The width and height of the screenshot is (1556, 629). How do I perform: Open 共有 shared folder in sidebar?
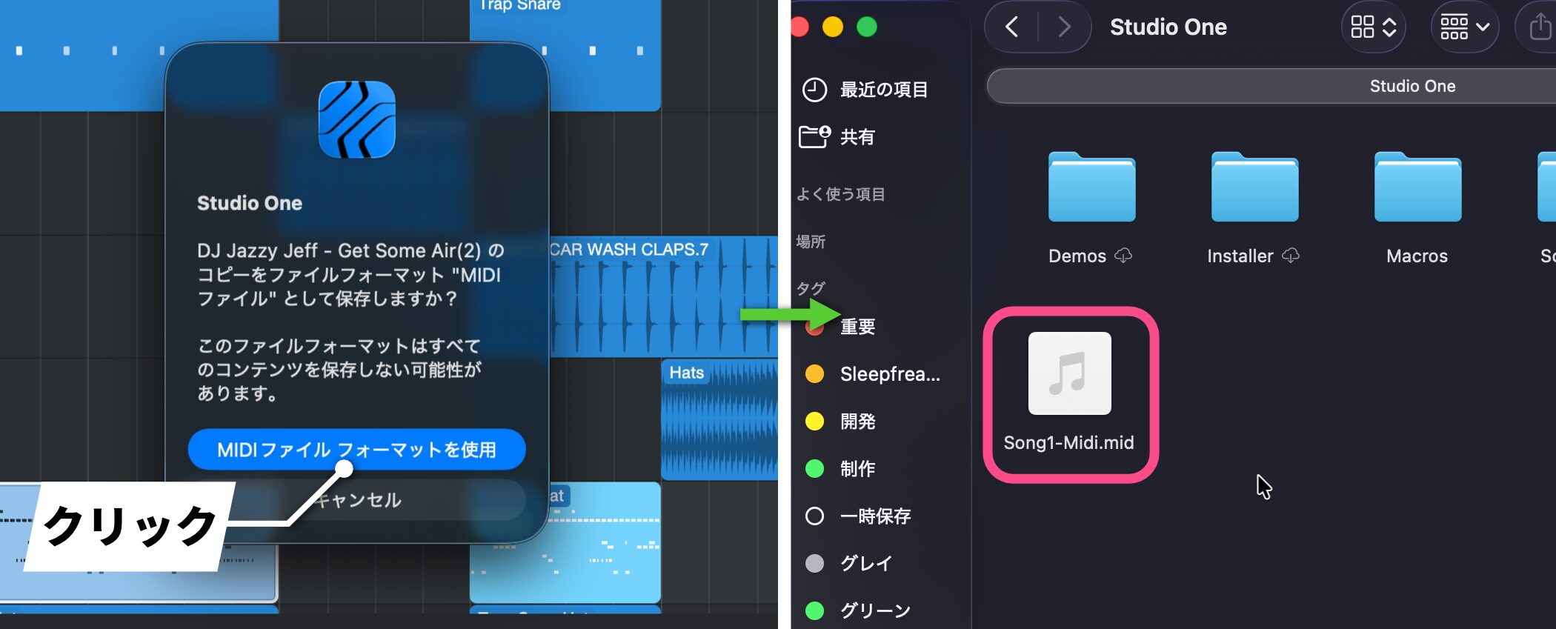pyautogui.click(x=857, y=137)
